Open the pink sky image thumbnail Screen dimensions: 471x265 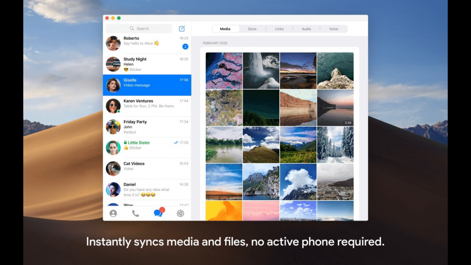(x=261, y=211)
